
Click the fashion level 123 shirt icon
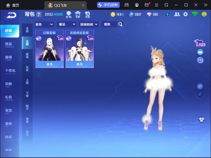pyautogui.click(x=200, y=43)
